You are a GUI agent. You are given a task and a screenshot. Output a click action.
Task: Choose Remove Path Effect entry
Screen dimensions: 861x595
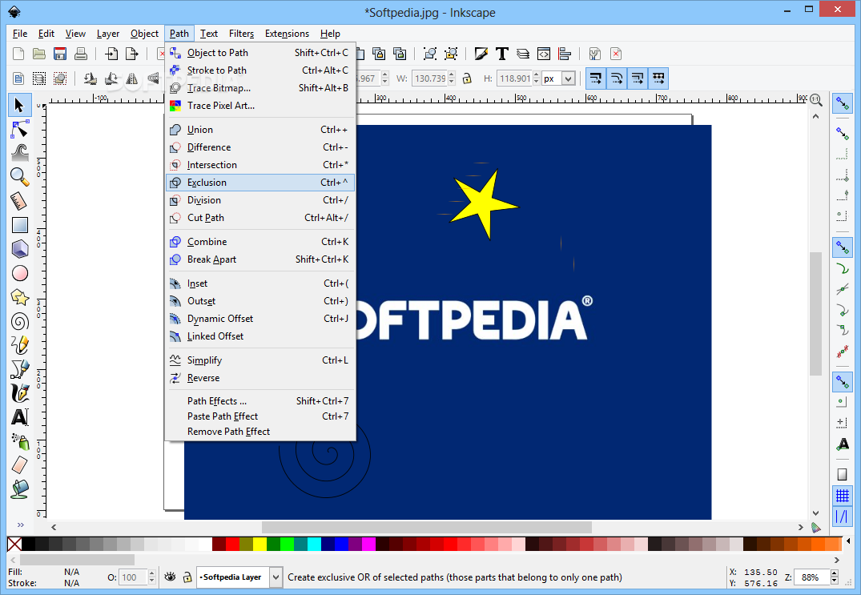tap(260, 432)
